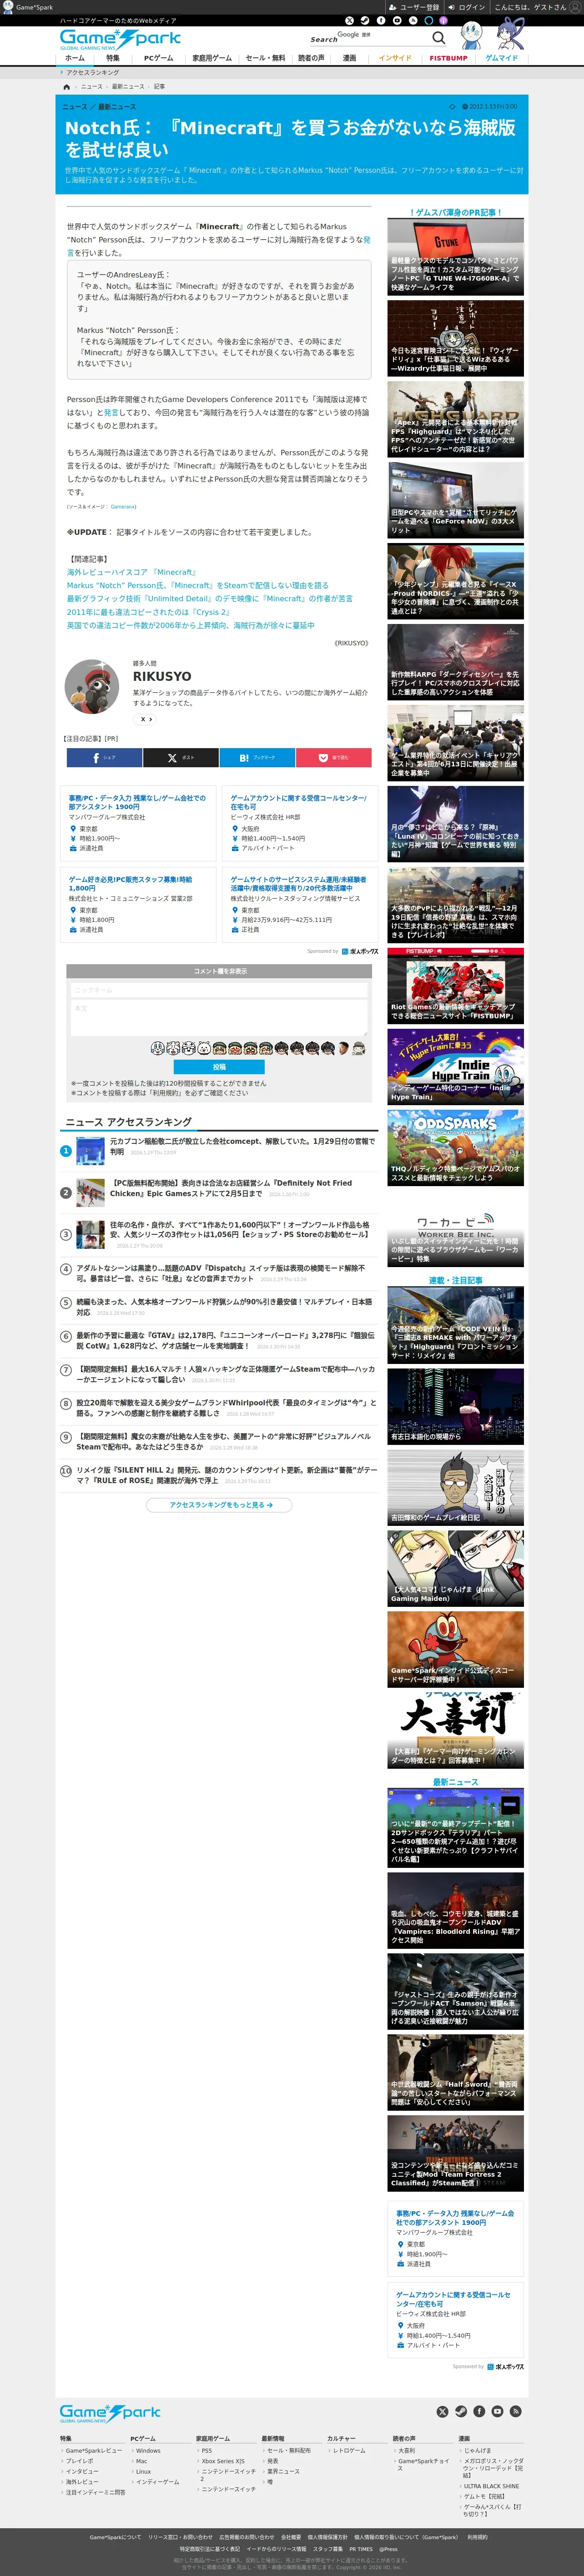Click the footer X (Twitter) icon
The image size is (584, 2576).
tap(443, 2411)
